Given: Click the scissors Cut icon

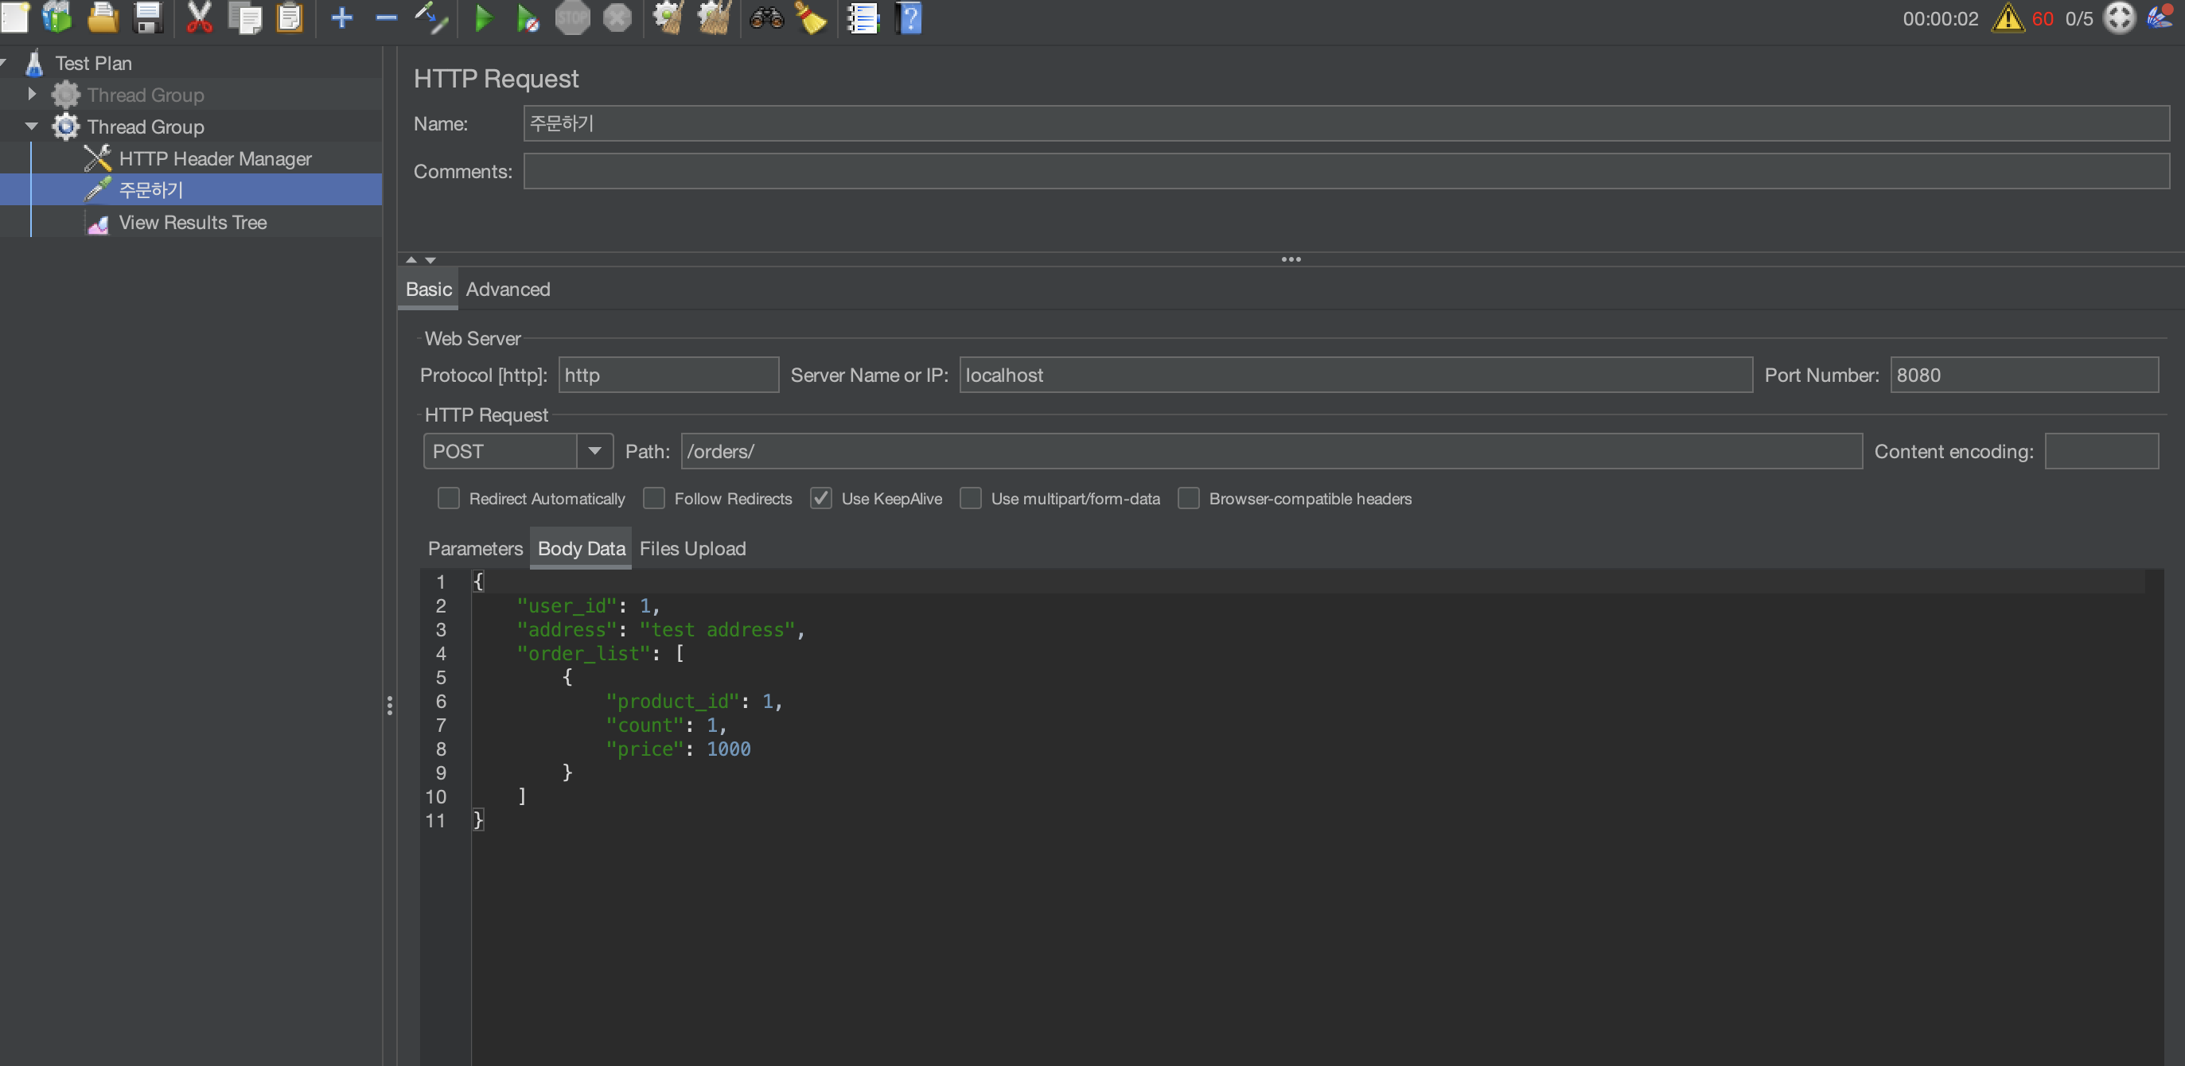Looking at the screenshot, I should [x=198, y=18].
